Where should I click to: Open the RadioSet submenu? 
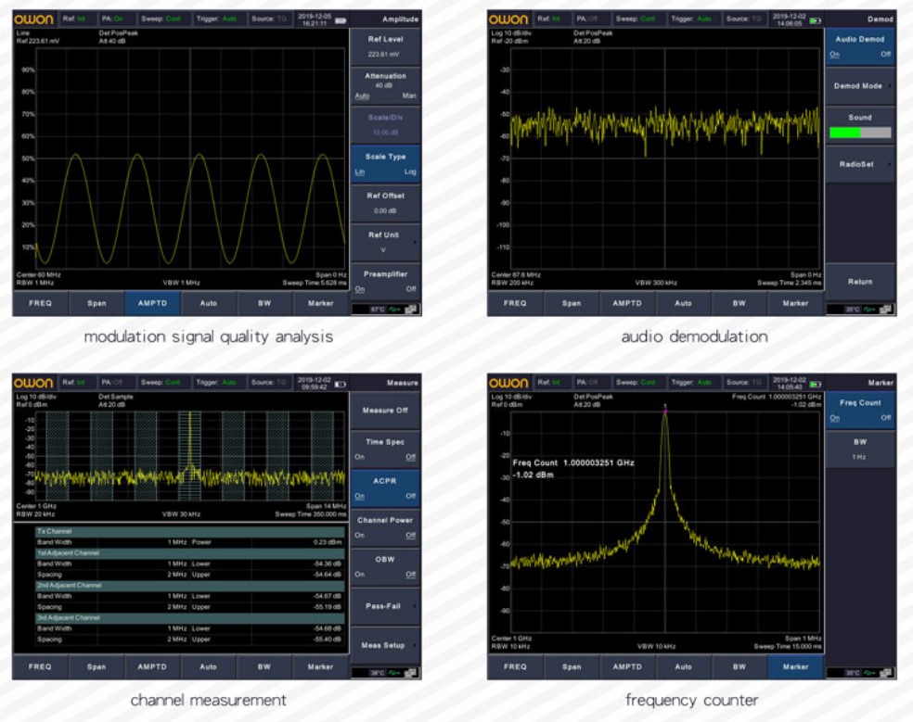861,163
